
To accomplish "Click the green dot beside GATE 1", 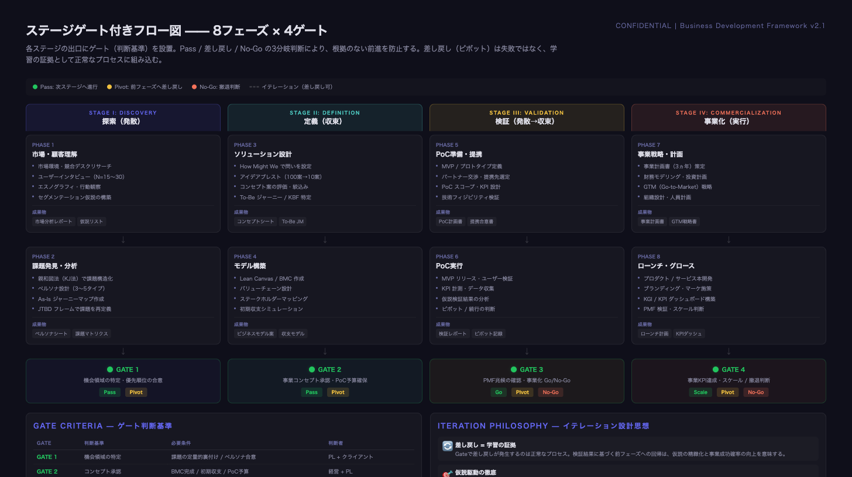I will (109, 369).
